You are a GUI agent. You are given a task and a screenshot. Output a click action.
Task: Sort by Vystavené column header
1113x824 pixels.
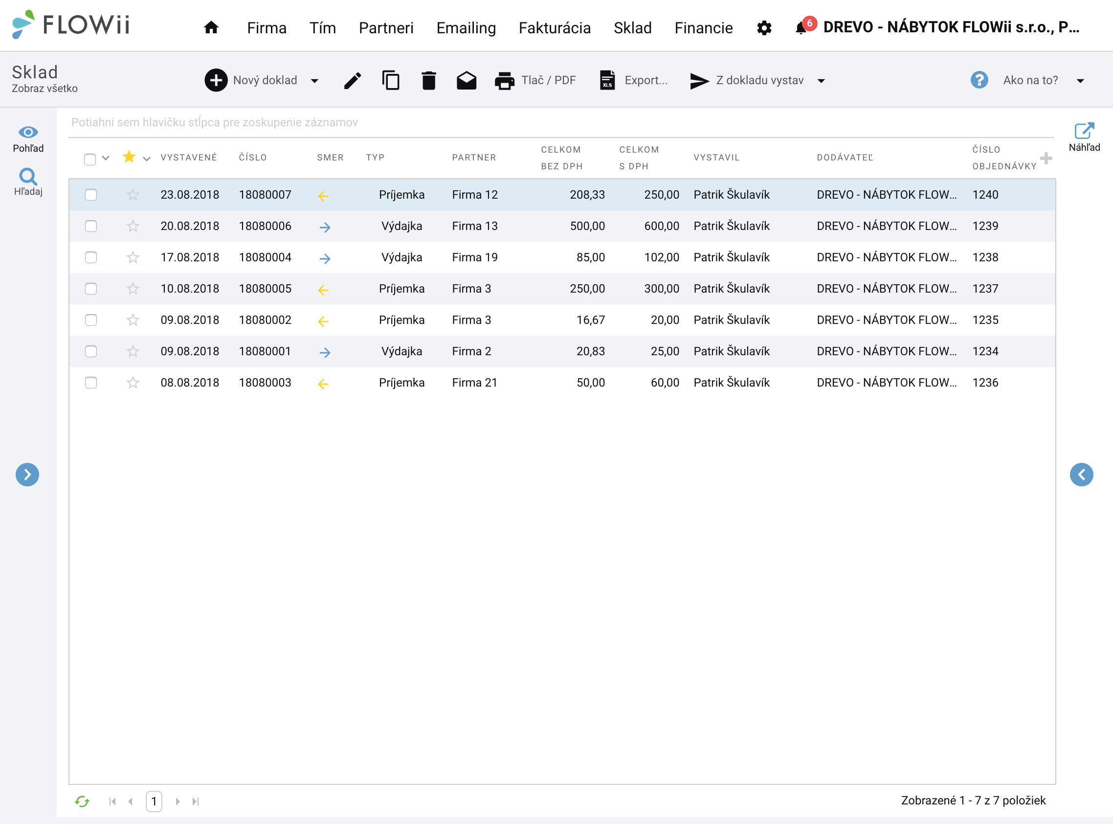point(189,158)
